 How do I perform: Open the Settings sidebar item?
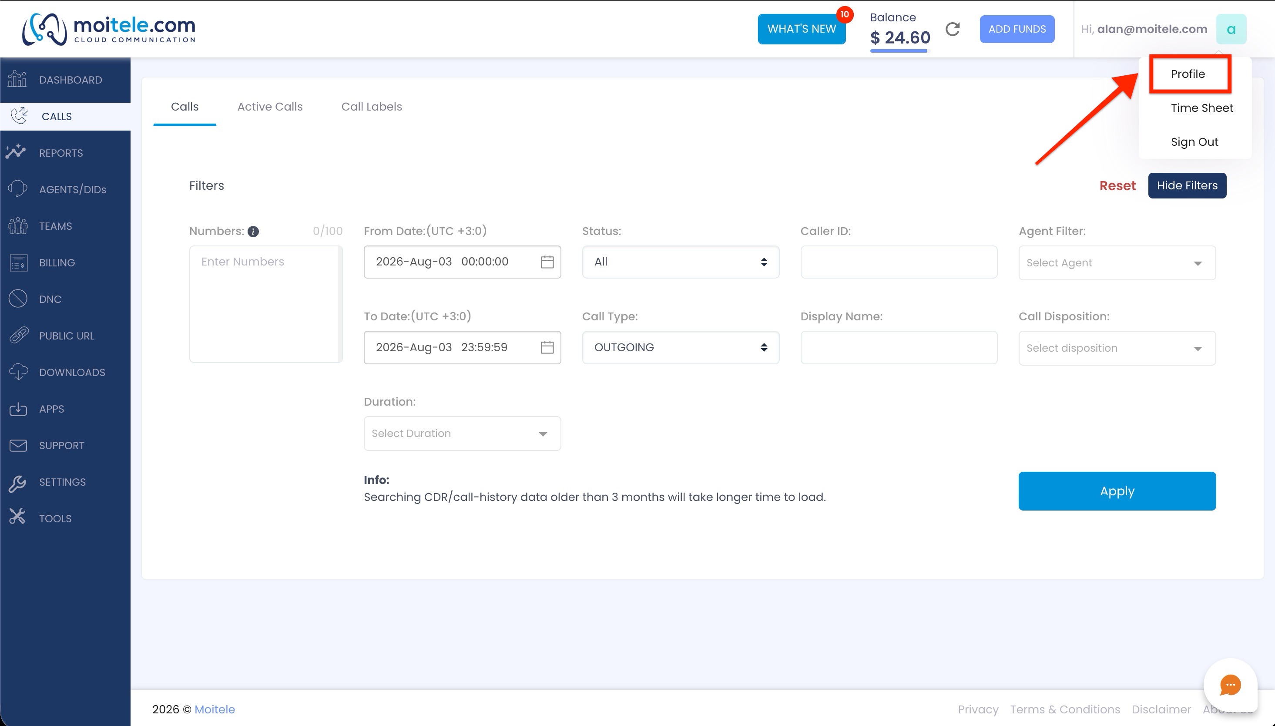[65, 482]
